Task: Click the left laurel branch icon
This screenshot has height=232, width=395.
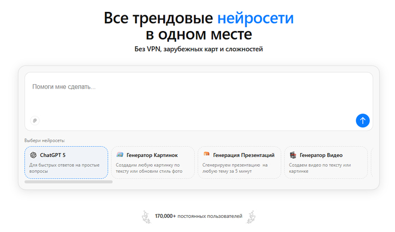Action: coord(149,216)
